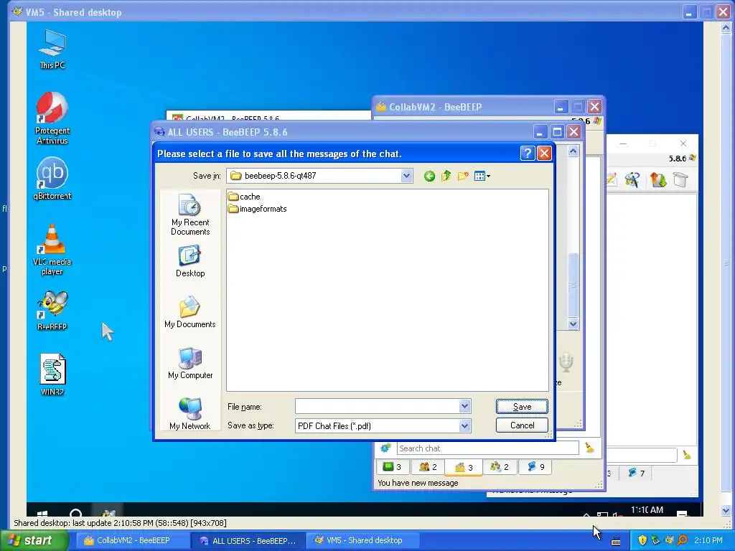The height and width of the screenshot is (551, 735).
Task: Open qBittorrent desktop icon
Action: click(x=52, y=179)
